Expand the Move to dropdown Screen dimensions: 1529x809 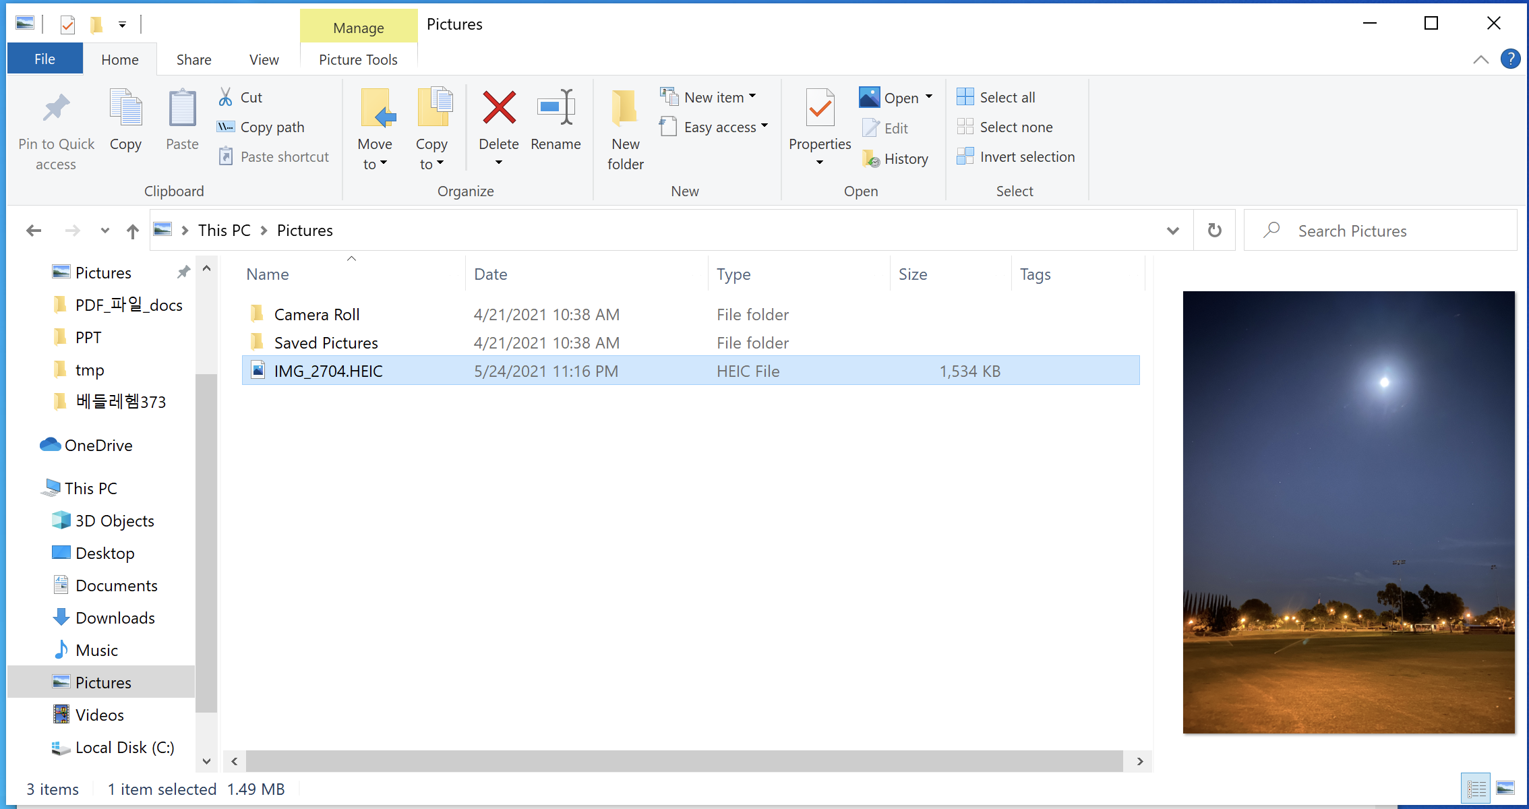pos(375,164)
